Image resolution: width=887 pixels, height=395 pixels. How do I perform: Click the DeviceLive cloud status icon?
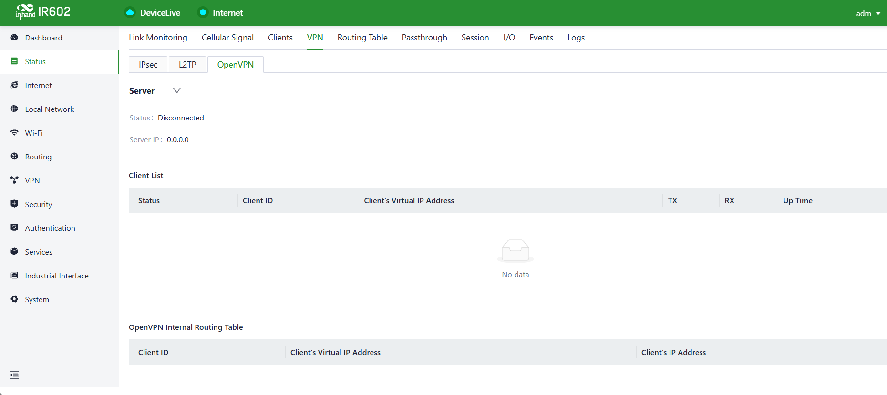click(x=130, y=12)
